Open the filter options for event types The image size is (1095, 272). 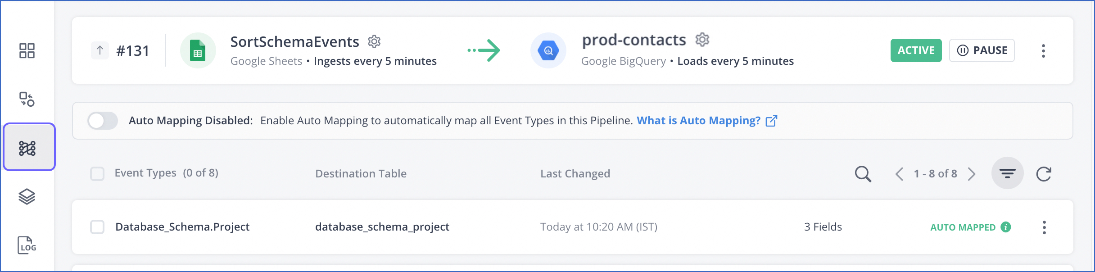(x=1007, y=173)
